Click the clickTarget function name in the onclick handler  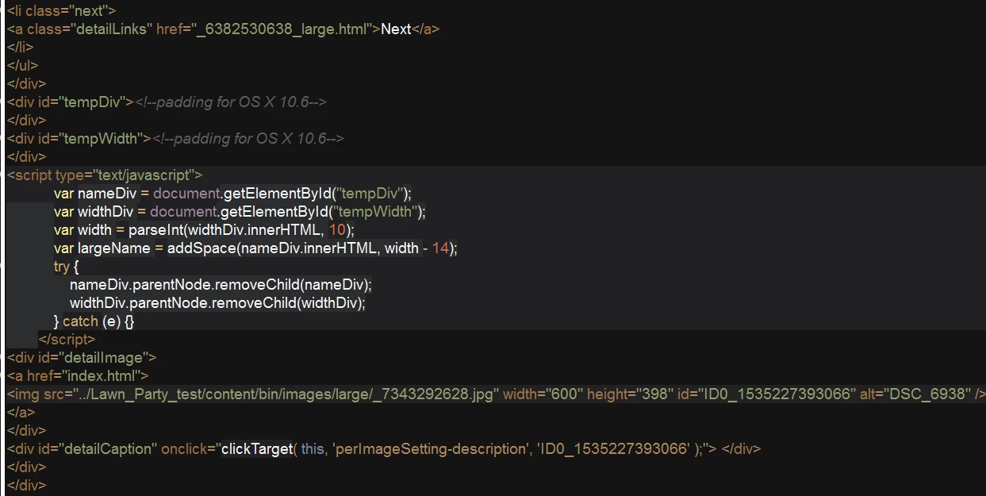tap(257, 449)
